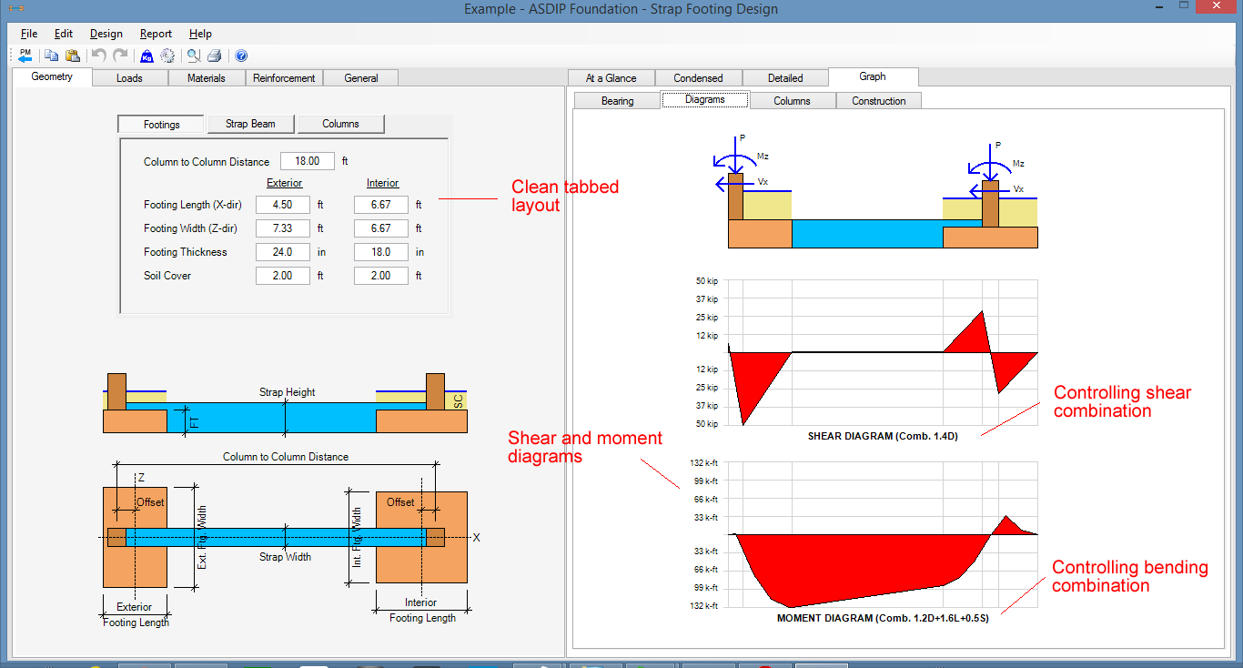Switch to the Materials tab
This screenshot has width=1243, height=668.
pos(207,78)
